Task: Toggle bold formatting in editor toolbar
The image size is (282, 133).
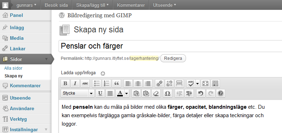Action: [x=65, y=83]
